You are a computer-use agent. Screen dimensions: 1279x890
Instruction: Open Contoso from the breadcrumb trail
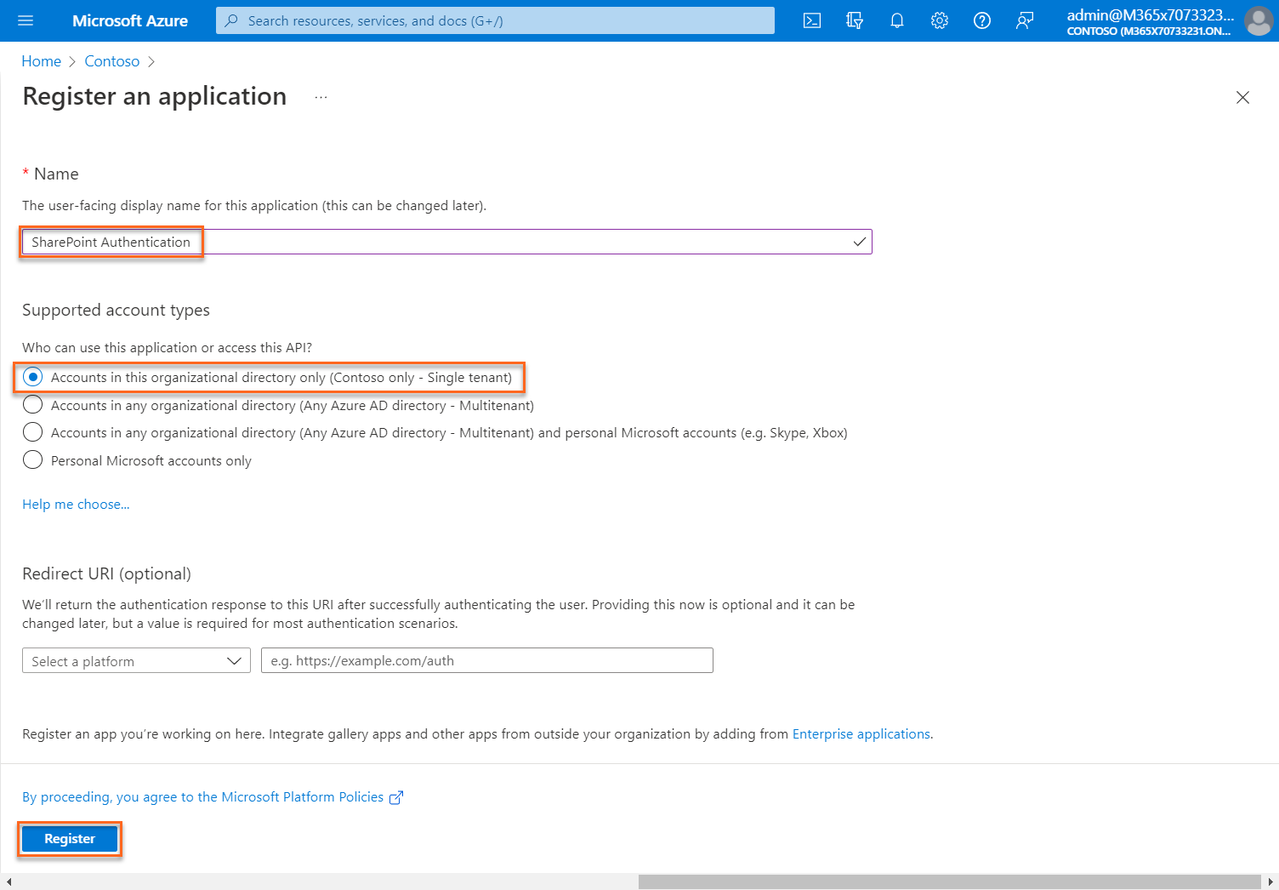[111, 60]
